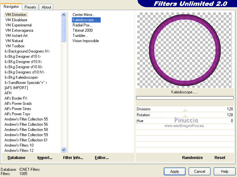The width and height of the screenshot is (237, 177).
Task: Select Andrew's Filter Collection 56
Action: (x=26, y=124)
